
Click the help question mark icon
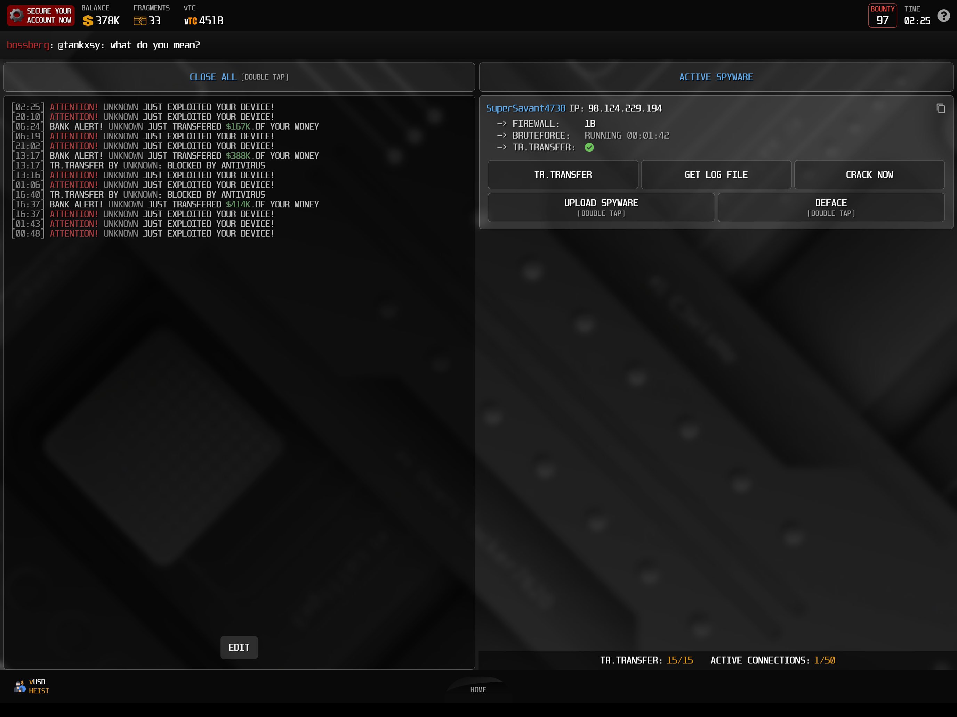(943, 16)
